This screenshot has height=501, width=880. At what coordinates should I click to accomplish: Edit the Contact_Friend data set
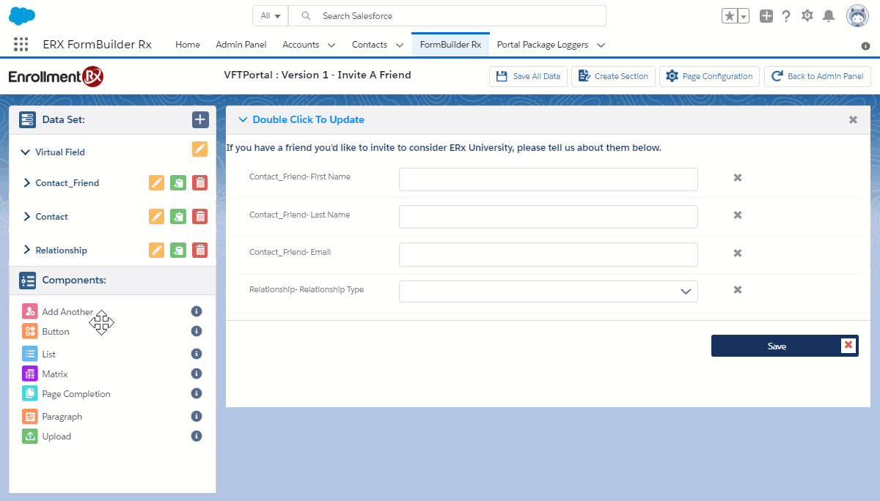tap(157, 183)
